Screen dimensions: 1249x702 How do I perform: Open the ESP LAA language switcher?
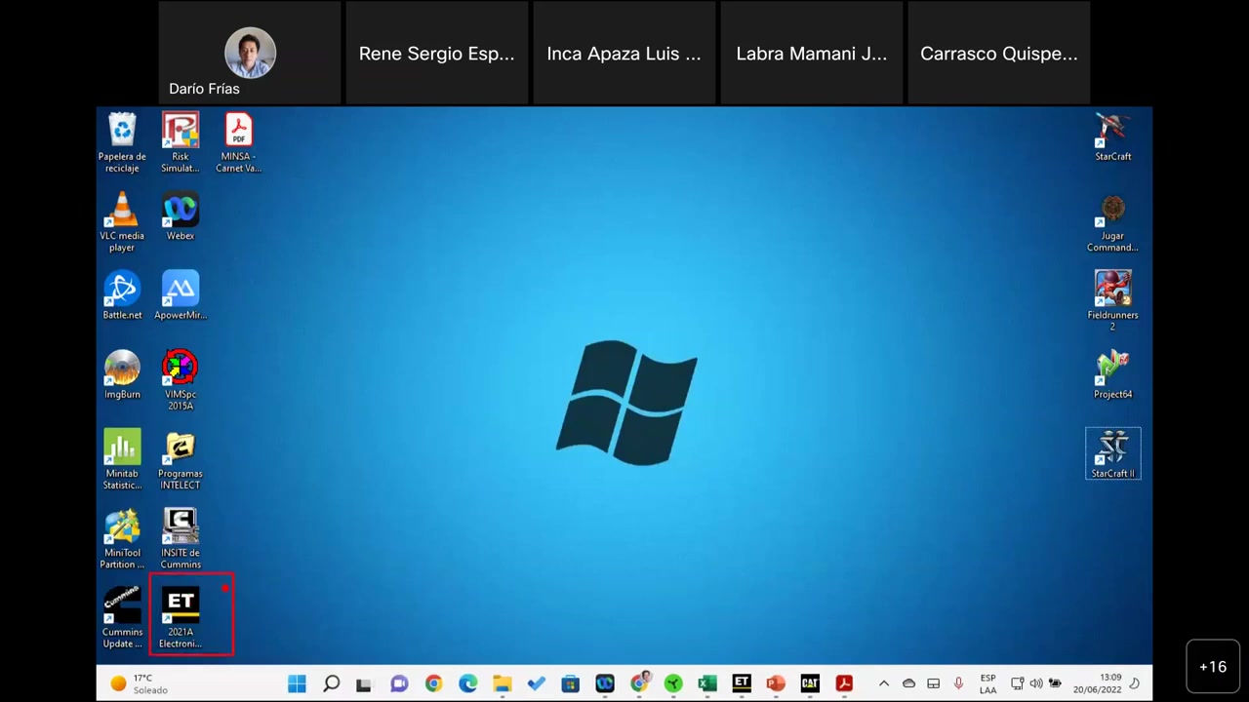click(987, 682)
